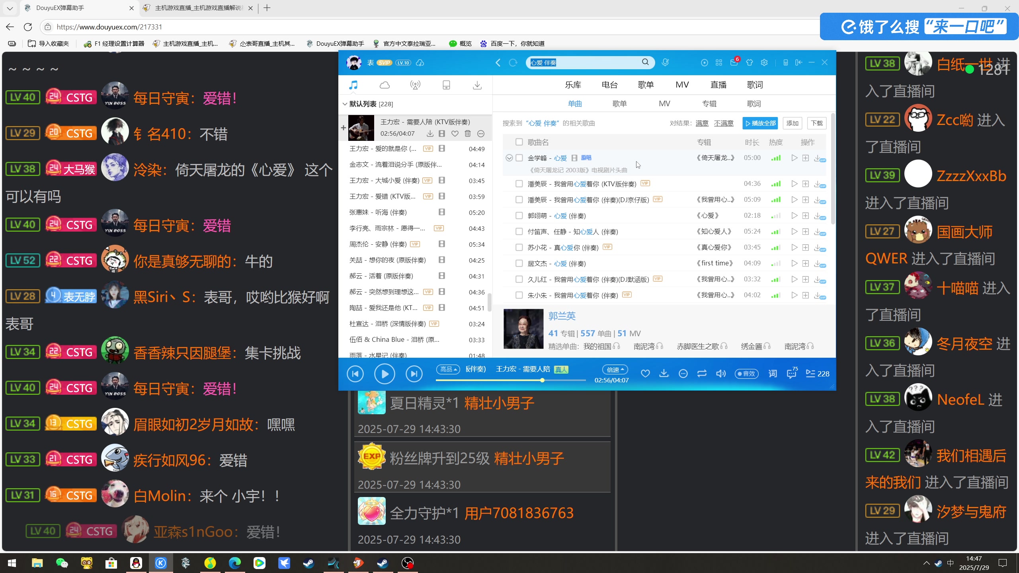Screen dimensions: 1019x573
Task: Open the download manager icon in the KuGou sidebar
Action: (477, 85)
